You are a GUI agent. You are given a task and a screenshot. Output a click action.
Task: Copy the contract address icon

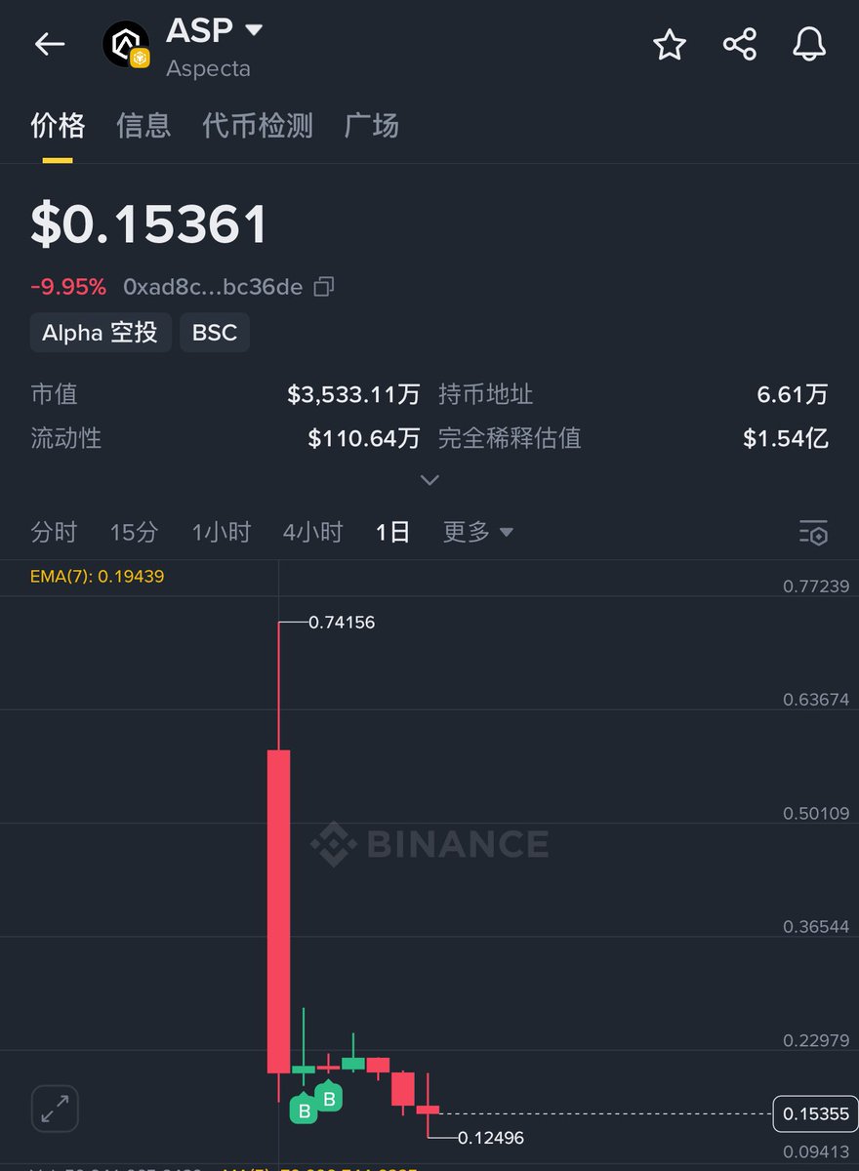pyautogui.click(x=324, y=287)
